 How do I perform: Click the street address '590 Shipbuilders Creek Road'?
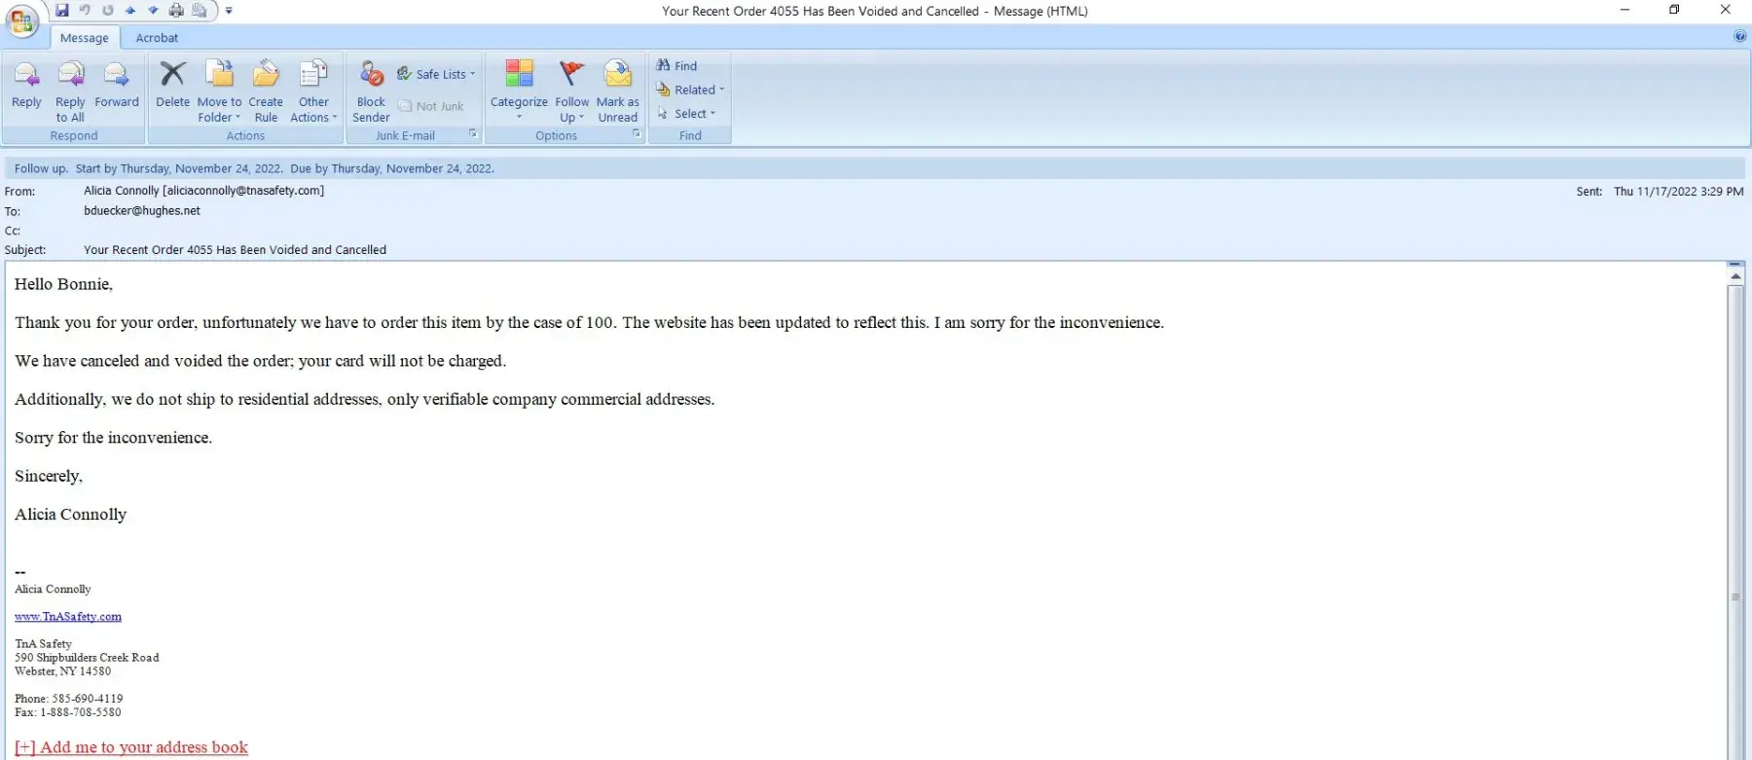pyautogui.click(x=87, y=658)
